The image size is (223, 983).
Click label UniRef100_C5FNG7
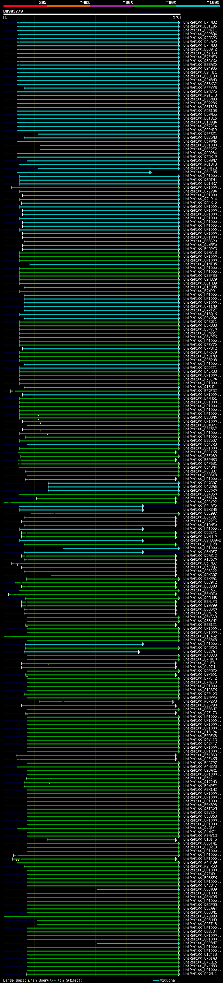(x=200, y=563)
